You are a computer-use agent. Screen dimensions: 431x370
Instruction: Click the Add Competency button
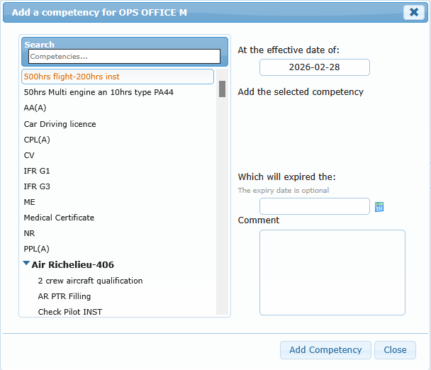coord(325,349)
